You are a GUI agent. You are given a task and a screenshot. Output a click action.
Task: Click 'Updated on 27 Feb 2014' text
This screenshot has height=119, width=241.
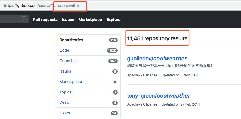[x=181, y=104]
